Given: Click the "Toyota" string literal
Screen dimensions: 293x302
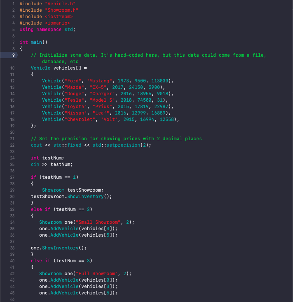Looking at the screenshot, I should pos(76,107).
